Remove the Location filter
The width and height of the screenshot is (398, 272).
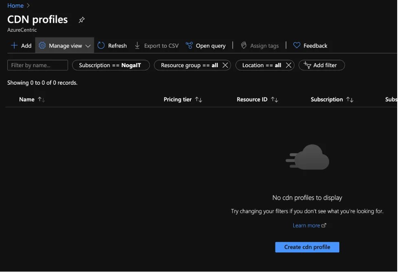click(288, 65)
